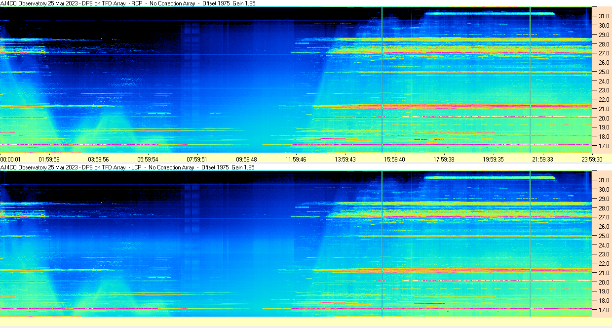
Task: Pick the 07:59:51 time axis label
Action: click(x=197, y=159)
